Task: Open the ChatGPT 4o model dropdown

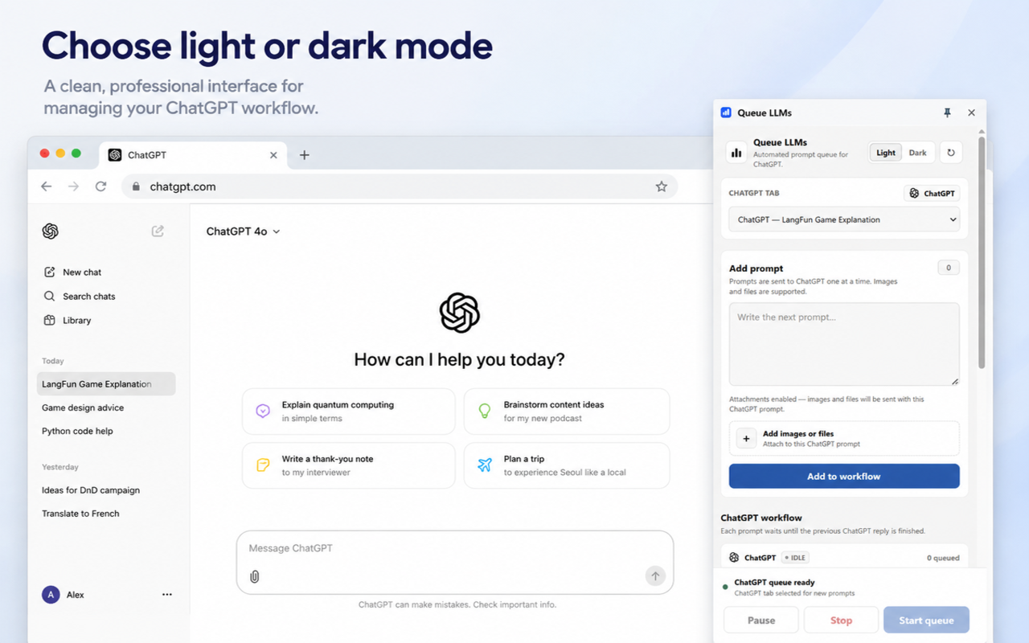Action: (x=244, y=231)
